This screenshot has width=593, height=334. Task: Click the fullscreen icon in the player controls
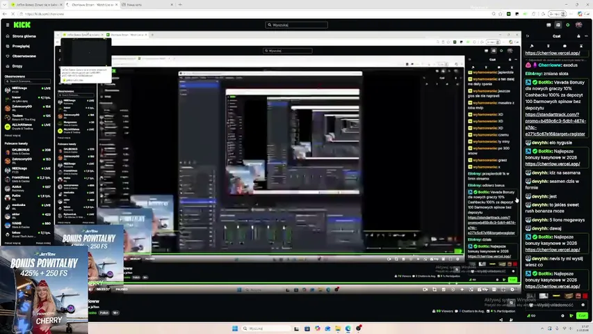[503, 289]
